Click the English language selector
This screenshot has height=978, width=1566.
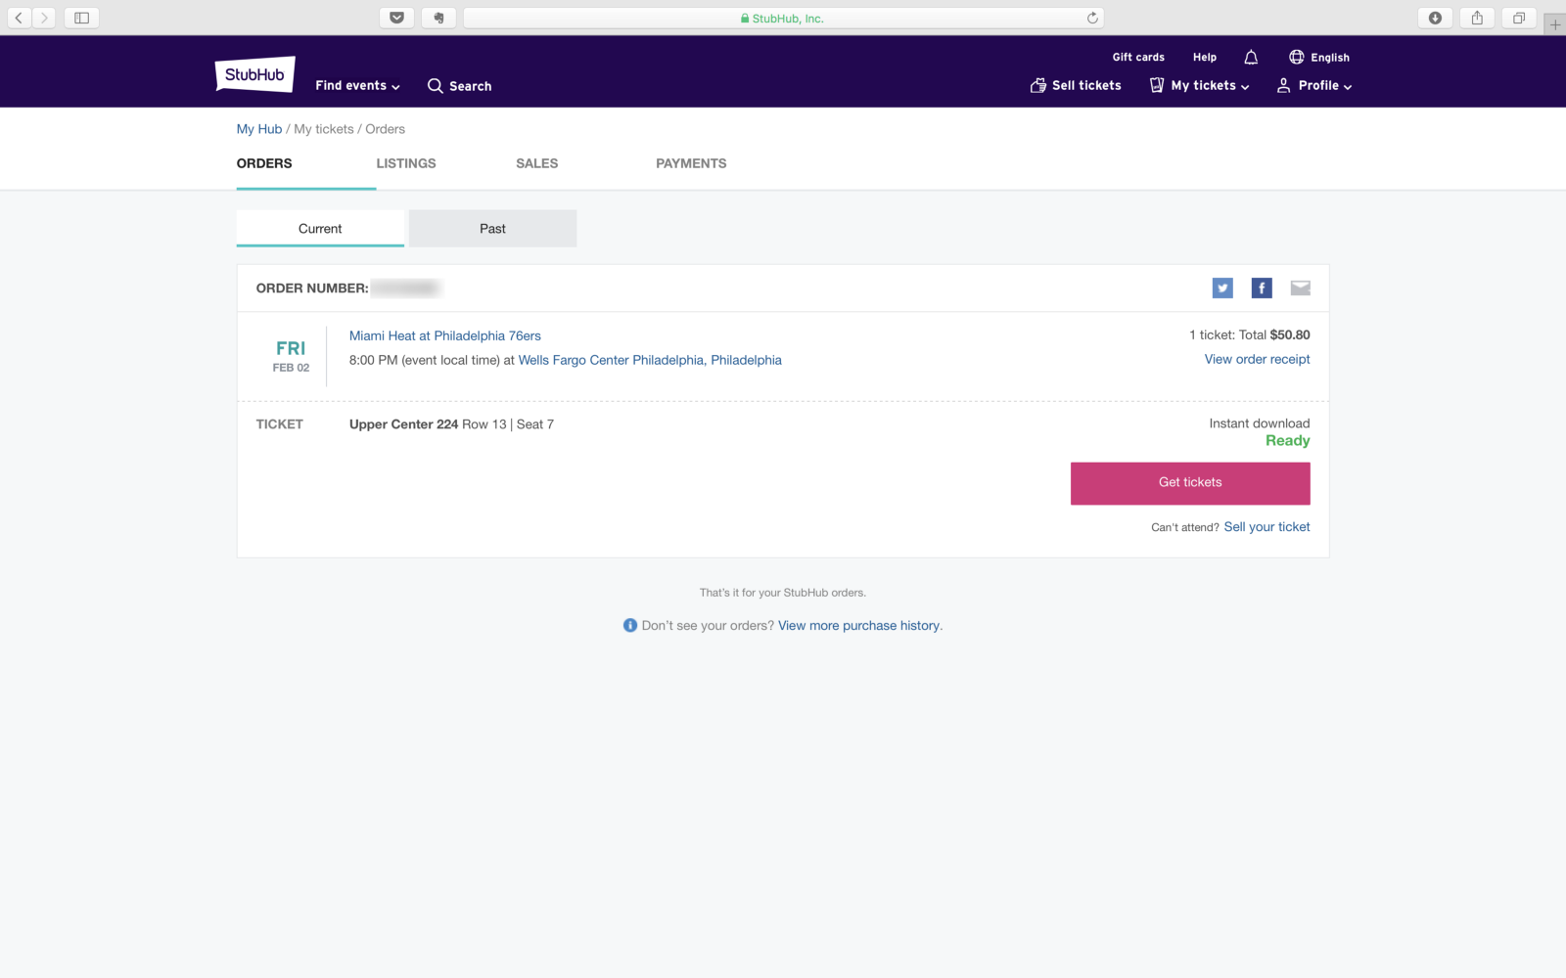1330,57
